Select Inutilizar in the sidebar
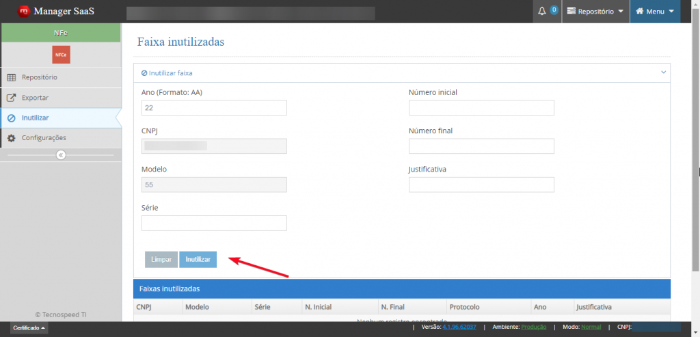 [x=61, y=118]
